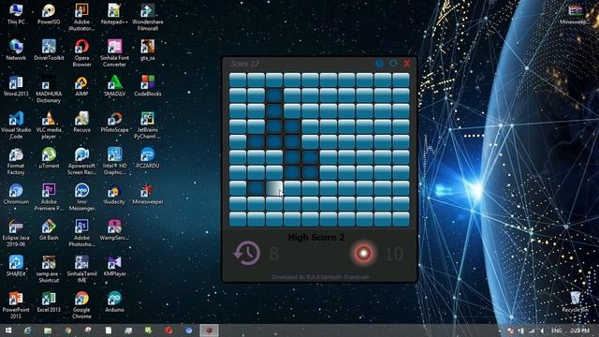Select the Apowersoft Screen Recorder icon

[x=81, y=161]
